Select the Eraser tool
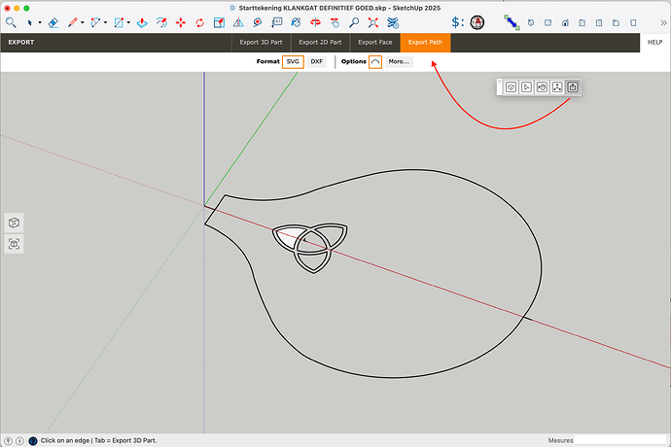 pyautogui.click(x=53, y=22)
